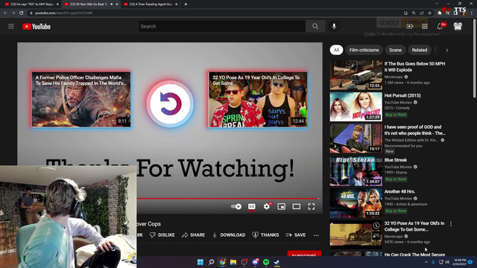Select the Related filter chip

(419, 50)
